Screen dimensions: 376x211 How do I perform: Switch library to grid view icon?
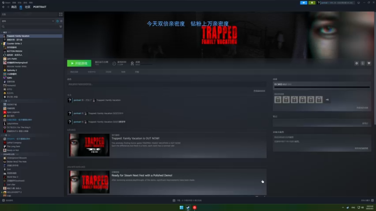click(x=61, y=15)
